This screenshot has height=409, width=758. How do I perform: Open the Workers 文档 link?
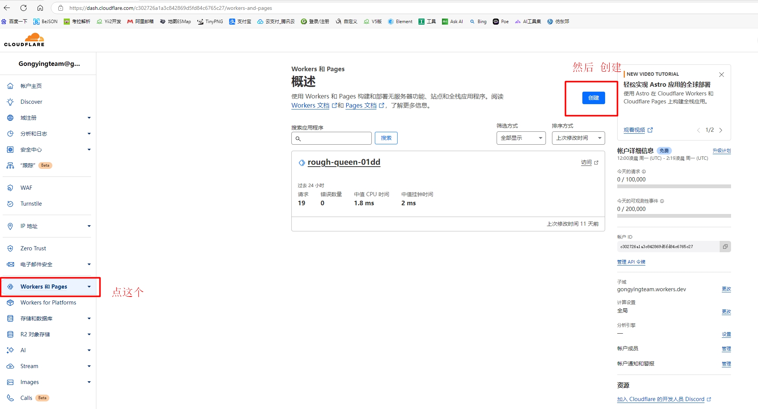pyautogui.click(x=314, y=106)
